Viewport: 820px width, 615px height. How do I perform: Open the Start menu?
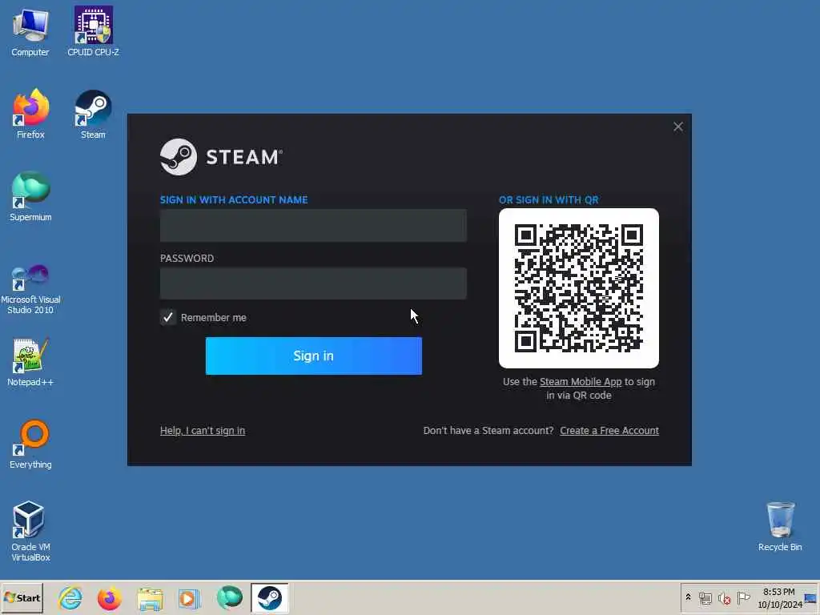coord(22,597)
